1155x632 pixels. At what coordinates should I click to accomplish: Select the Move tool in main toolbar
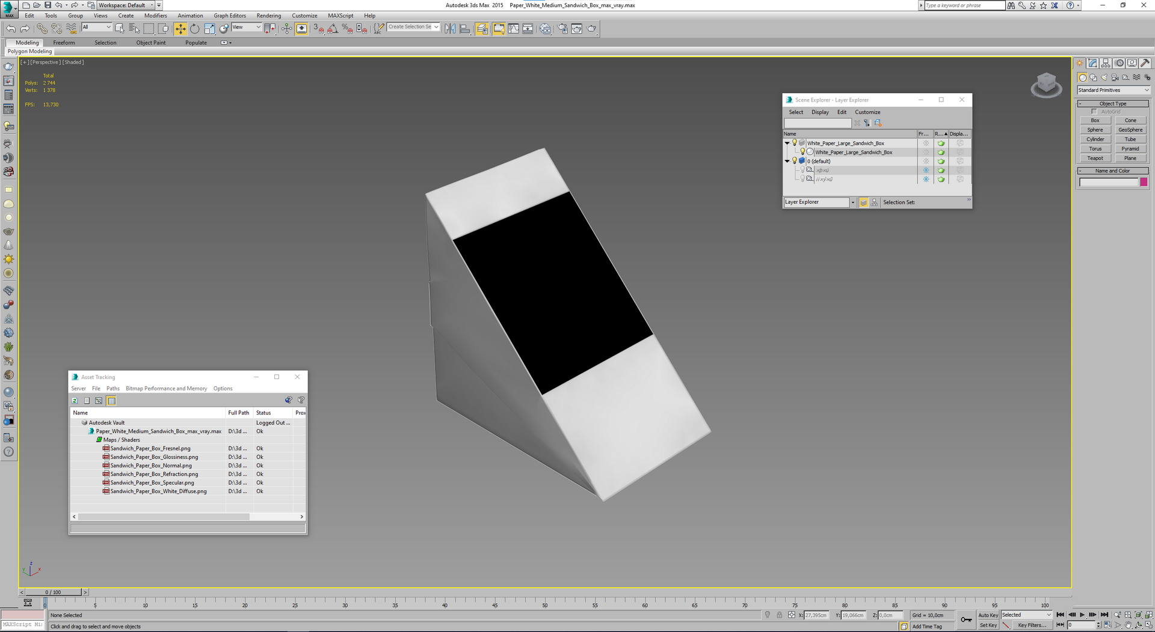180,29
